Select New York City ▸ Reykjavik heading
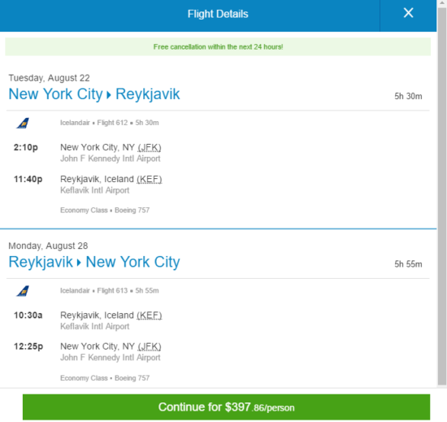This screenshot has width=447, height=422. (x=94, y=94)
